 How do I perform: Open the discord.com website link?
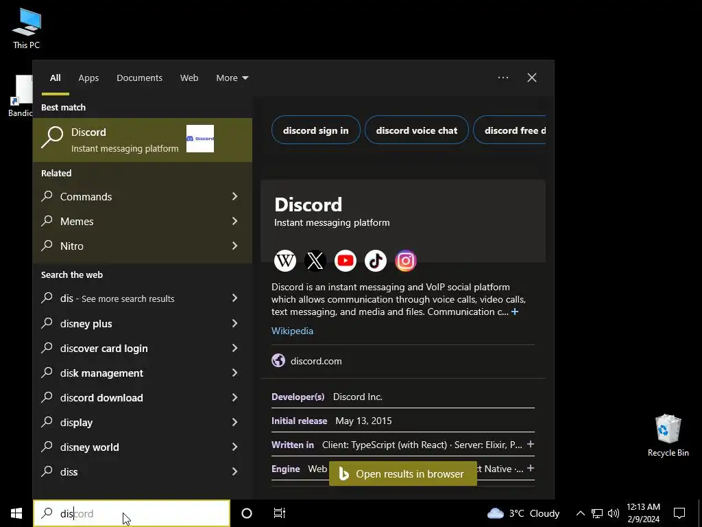coord(316,361)
